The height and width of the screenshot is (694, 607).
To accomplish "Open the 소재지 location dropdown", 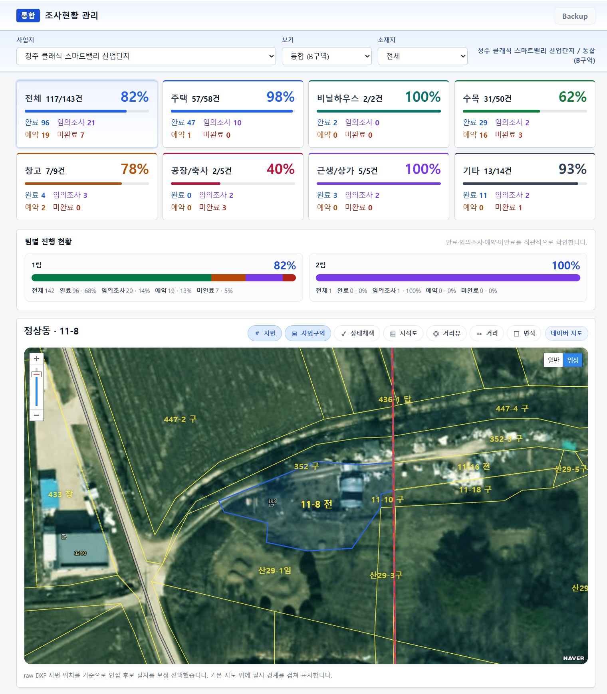I will click(422, 56).
